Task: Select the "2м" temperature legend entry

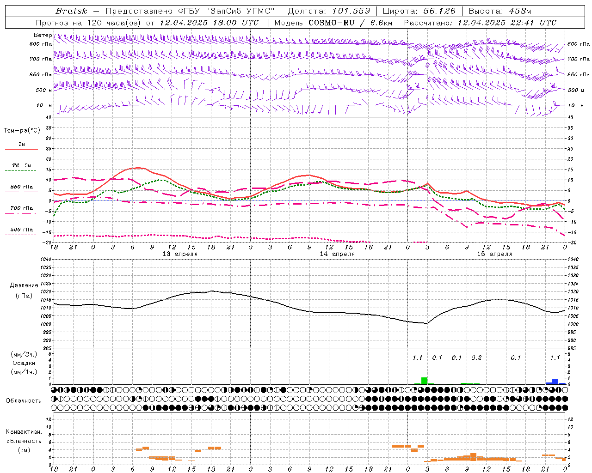Action: (x=22, y=145)
